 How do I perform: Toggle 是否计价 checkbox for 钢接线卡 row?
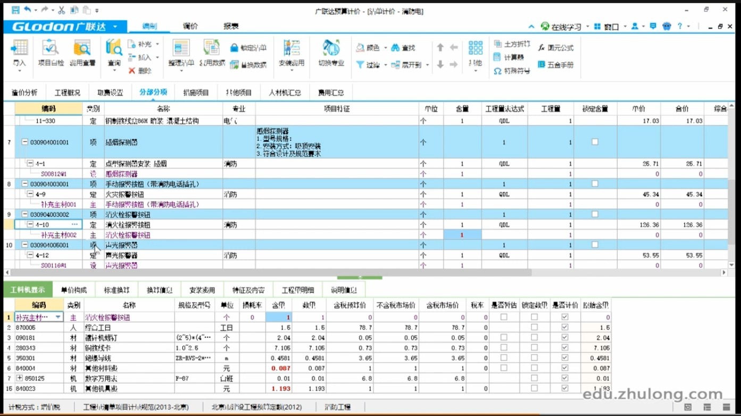(x=565, y=347)
